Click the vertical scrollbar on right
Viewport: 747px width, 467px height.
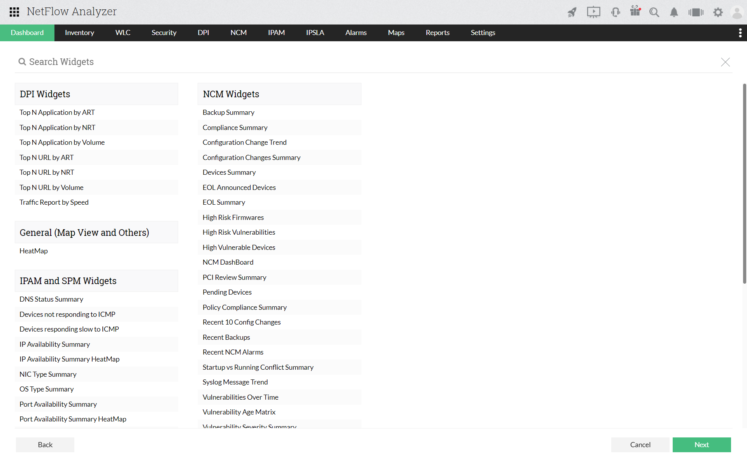744,183
